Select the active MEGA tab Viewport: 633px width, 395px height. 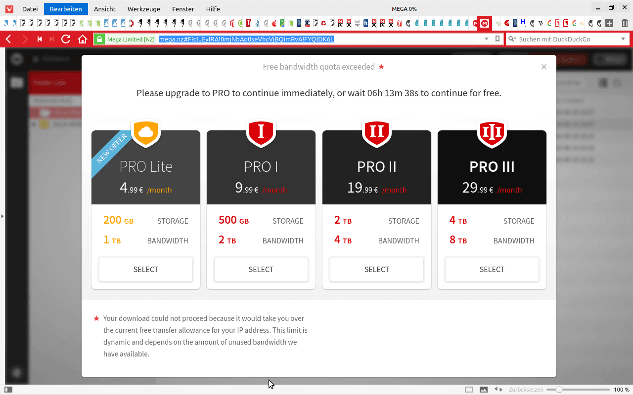(x=485, y=23)
